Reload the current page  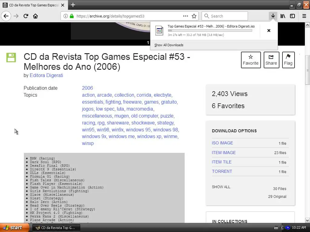26,16
